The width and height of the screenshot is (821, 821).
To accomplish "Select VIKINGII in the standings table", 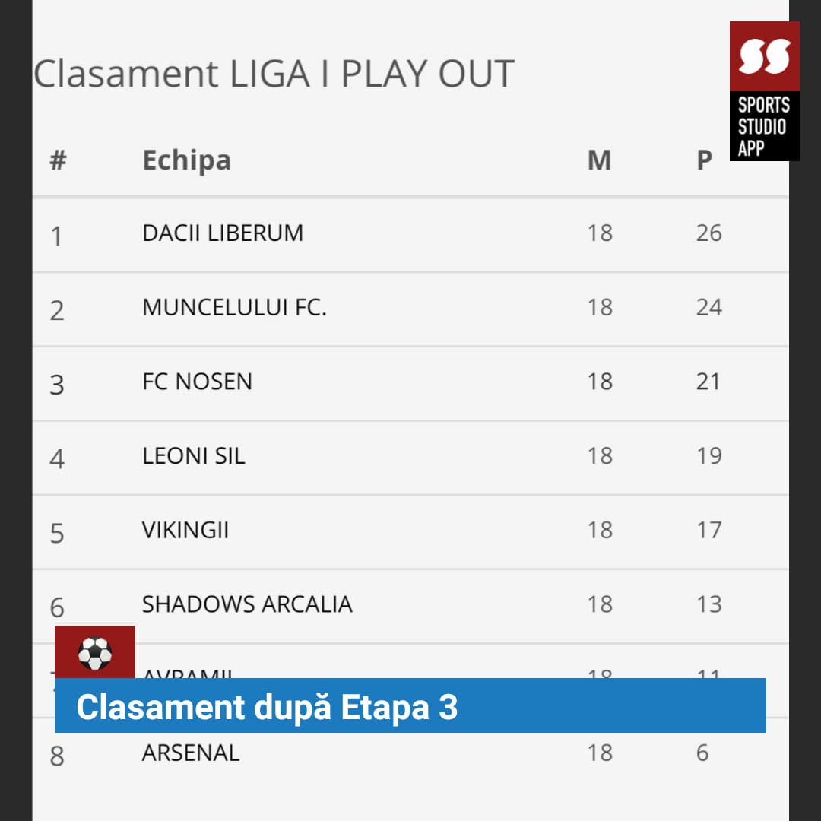I will click(410, 532).
